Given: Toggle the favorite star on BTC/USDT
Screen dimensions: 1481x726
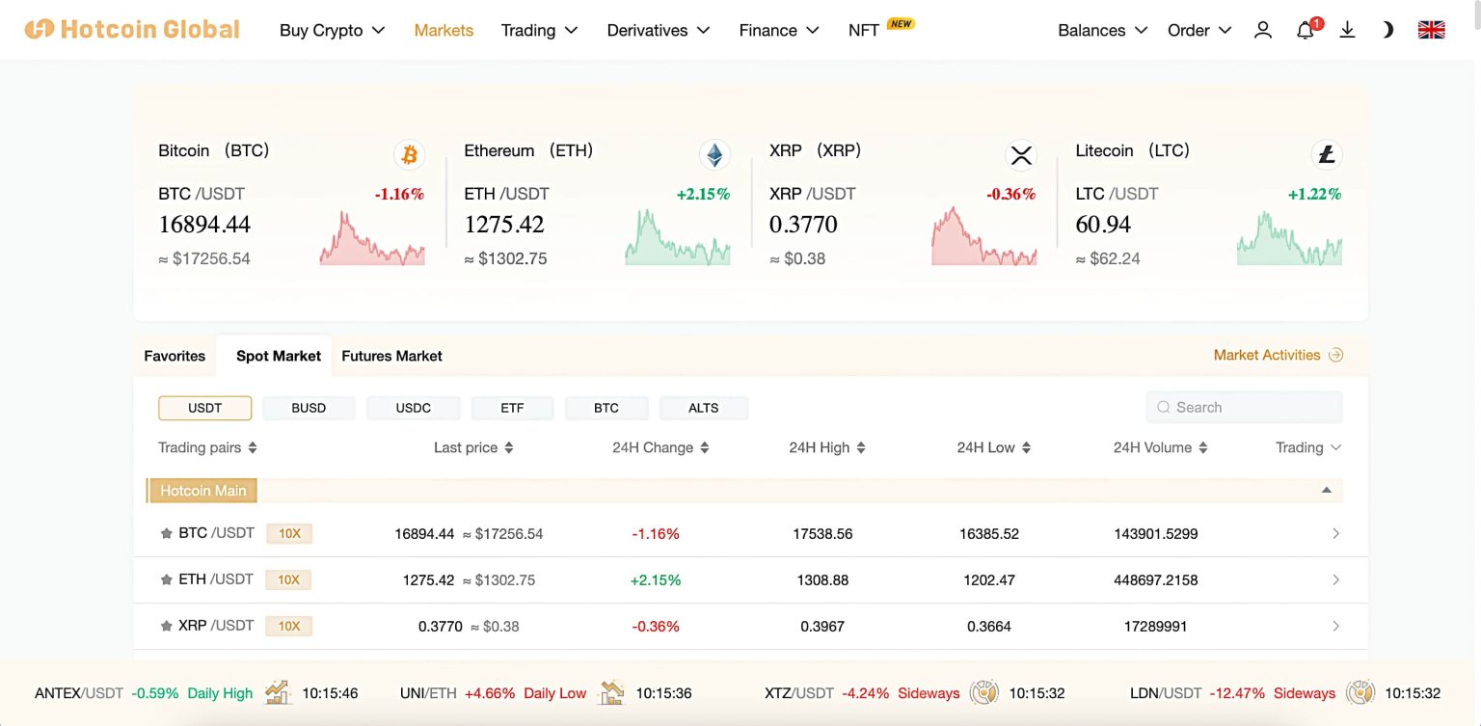Looking at the screenshot, I should [166, 532].
